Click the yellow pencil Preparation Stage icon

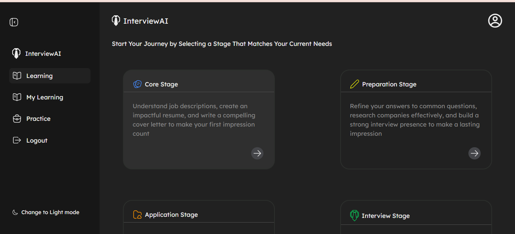pyautogui.click(x=355, y=84)
